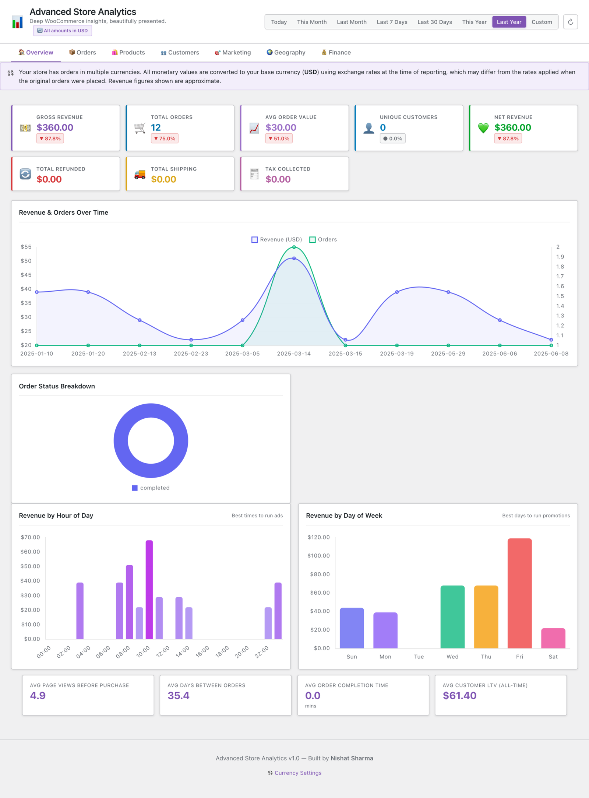Toggle the Orders legend series in chart
The image size is (589, 798).
pyautogui.click(x=323, y=239)
